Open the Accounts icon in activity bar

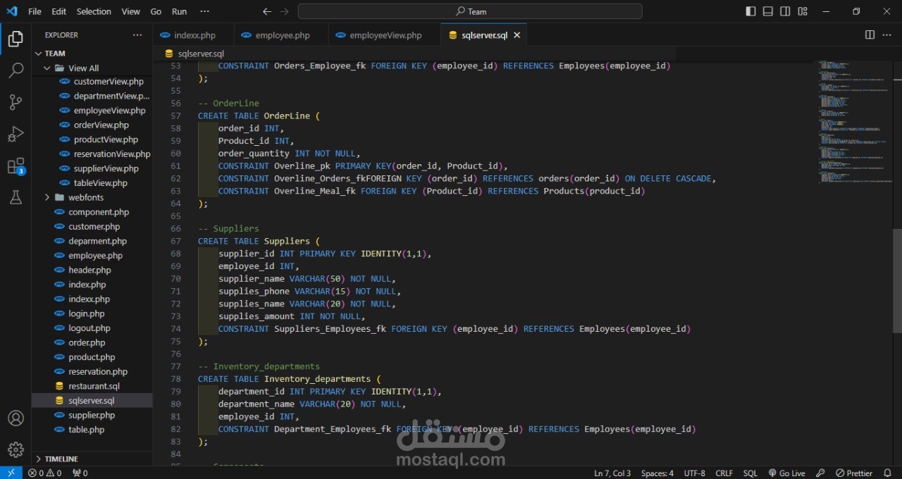coord(16,418)
